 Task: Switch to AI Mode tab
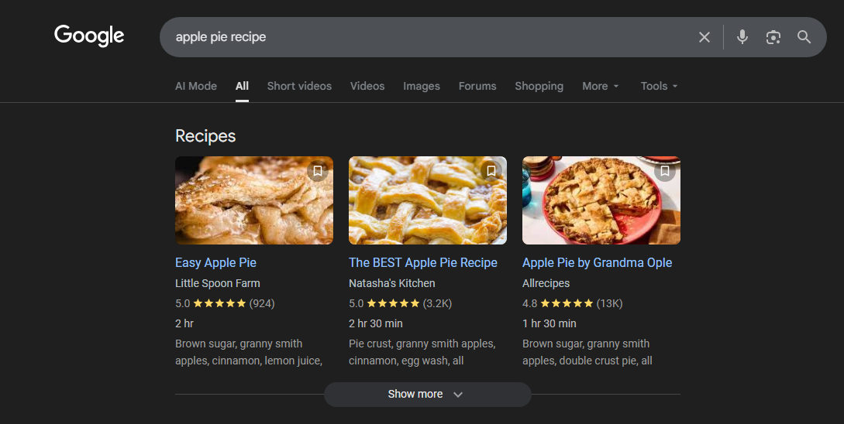click(196, 86)
